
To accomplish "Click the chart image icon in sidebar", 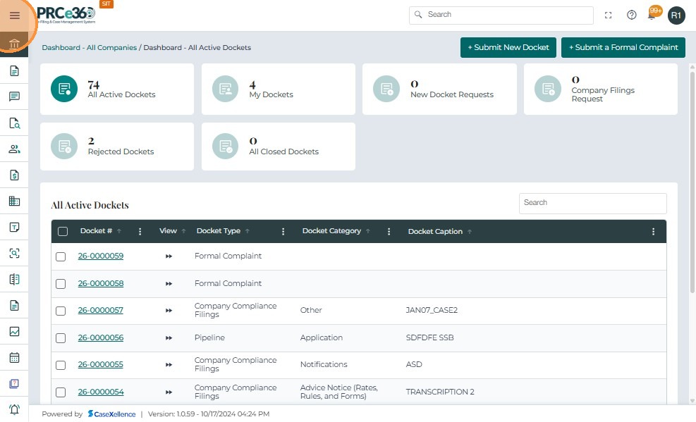I will point(14,331).
